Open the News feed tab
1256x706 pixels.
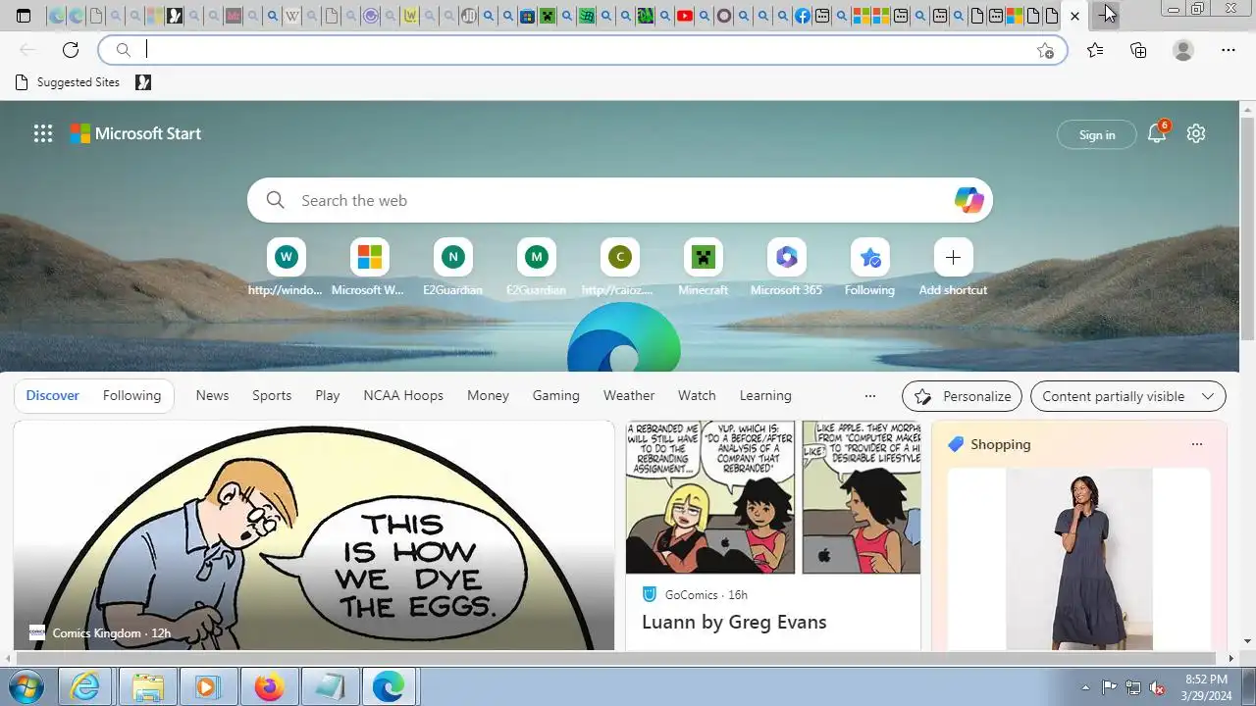click(x=212, y=395)
